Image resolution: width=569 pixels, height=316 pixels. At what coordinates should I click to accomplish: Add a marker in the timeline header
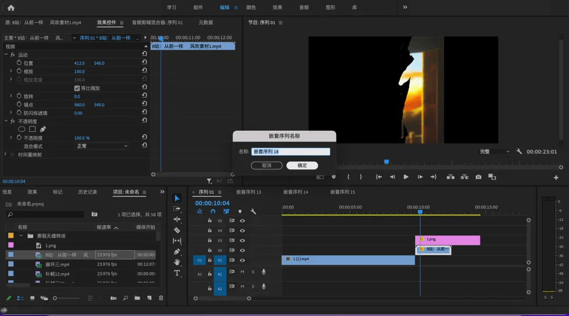(240, 212)
